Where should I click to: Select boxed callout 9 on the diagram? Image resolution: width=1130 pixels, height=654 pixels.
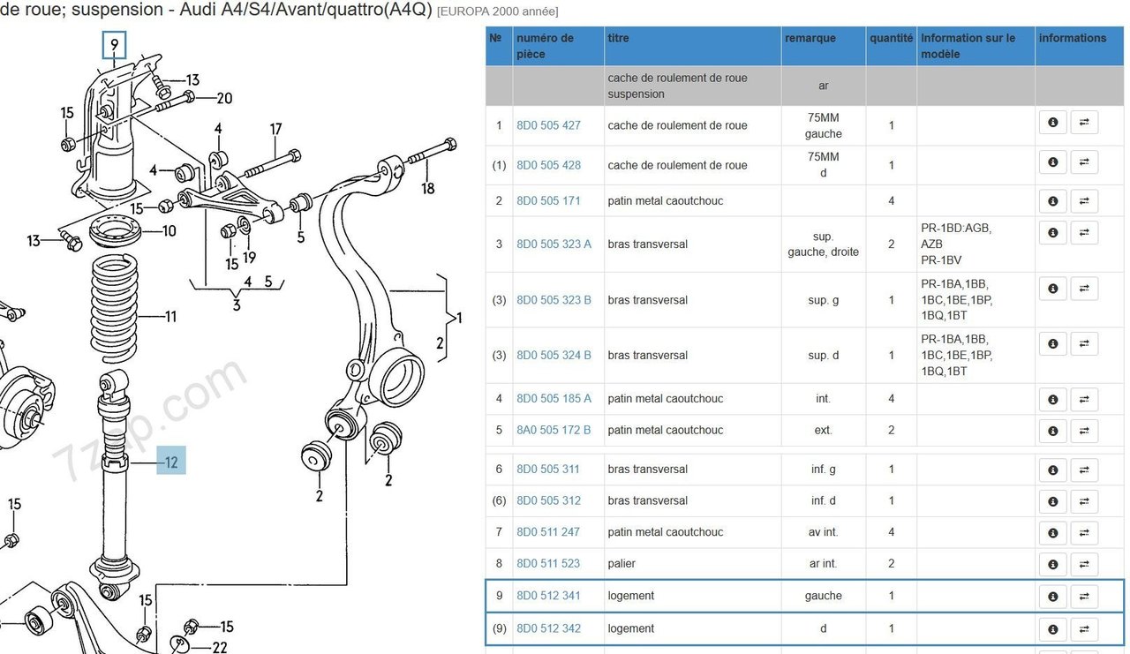[115, 44]
